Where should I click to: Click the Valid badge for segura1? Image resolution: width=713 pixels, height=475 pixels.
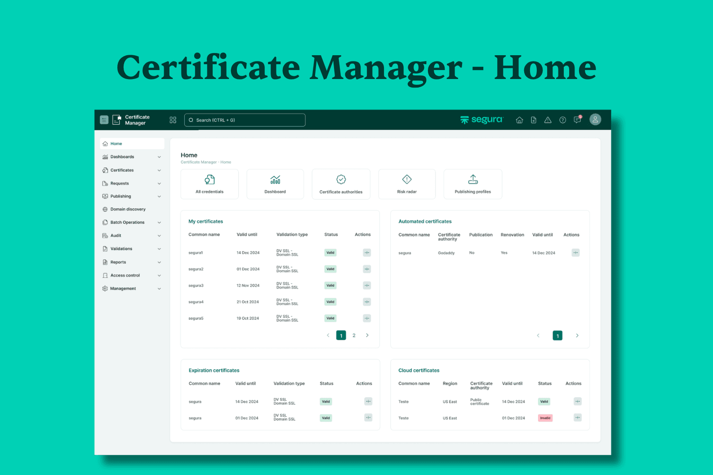[330, 253]
